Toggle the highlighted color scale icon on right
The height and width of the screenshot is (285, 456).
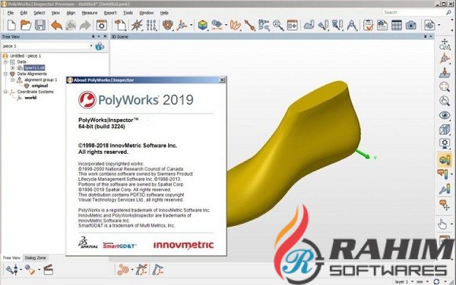(445, 160)
